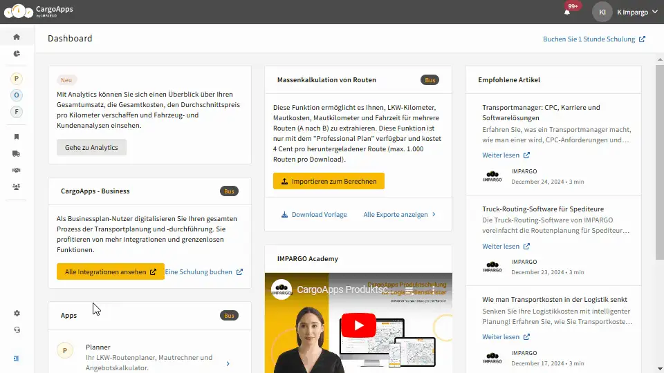The height and width of the screenshot is (373, 664).
Task: Click Gehe zu Analytics button
Action: point(91,147)
